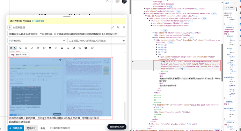Click editor text line 比如我现在选择的是
This screenshot has width=241, height=131.
click(20, 122)
